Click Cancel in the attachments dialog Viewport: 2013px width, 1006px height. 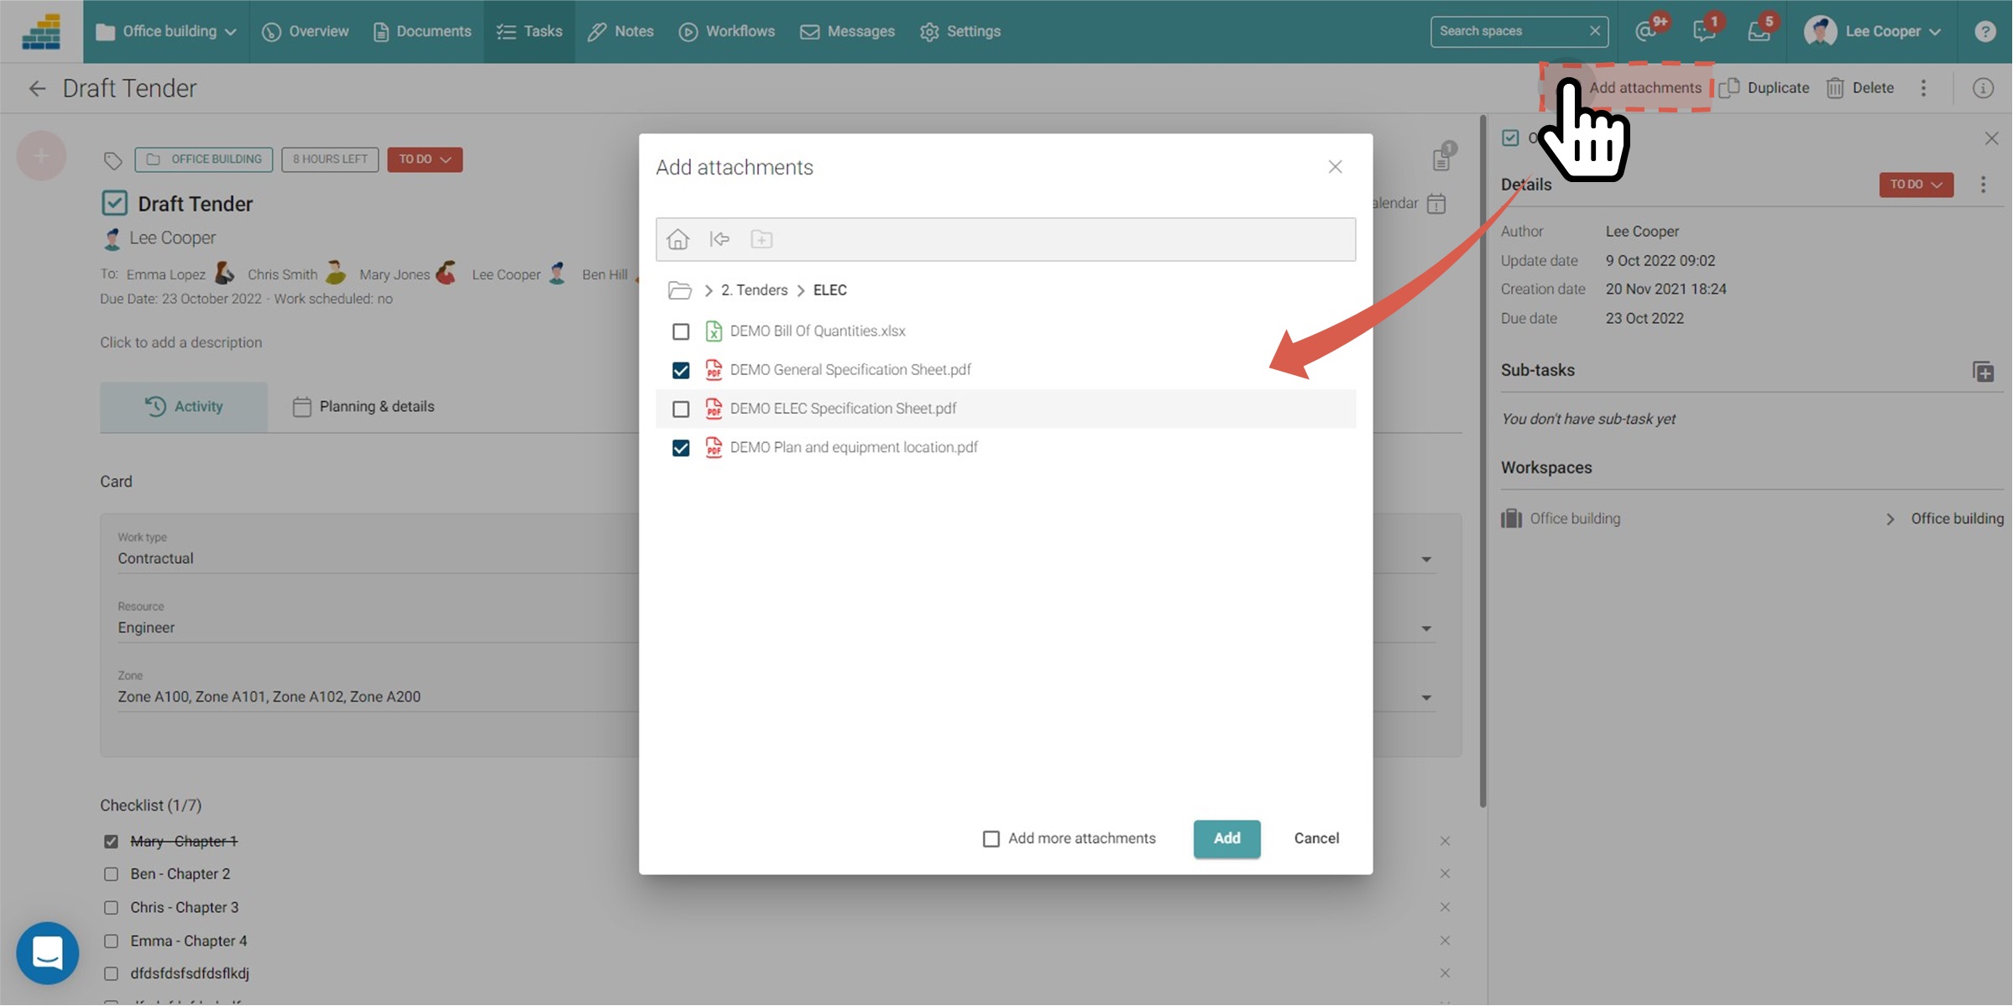click(1316, 839)
